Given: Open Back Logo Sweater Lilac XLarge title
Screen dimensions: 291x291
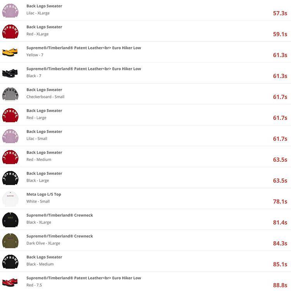Looking at the screenshot, I should [x=44, y=6].
